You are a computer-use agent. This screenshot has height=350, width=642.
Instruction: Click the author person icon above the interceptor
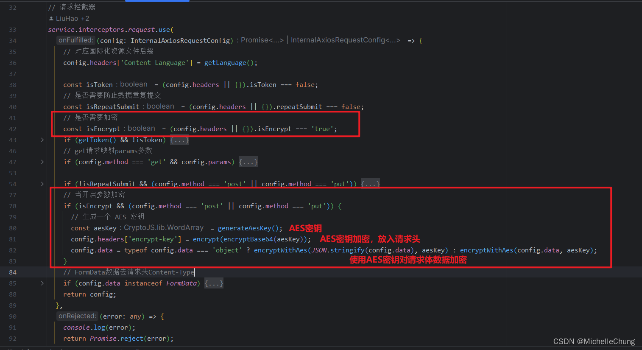pos(51,18)
